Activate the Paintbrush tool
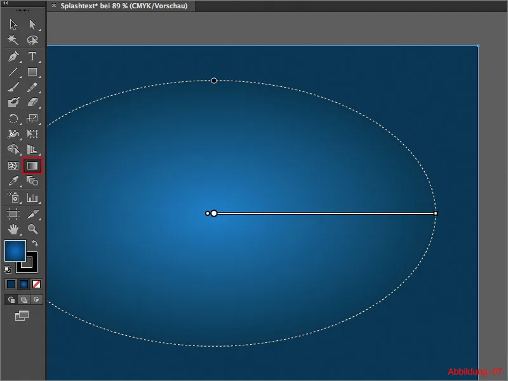 tap(13, 87)
